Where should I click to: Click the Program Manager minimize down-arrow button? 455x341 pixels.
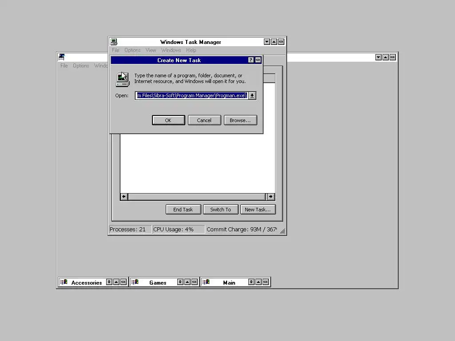tap(379, 57)
